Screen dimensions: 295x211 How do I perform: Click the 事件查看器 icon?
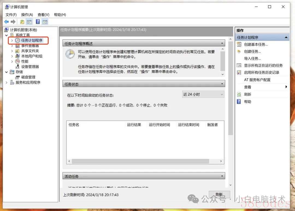click(x=17, y=46)
